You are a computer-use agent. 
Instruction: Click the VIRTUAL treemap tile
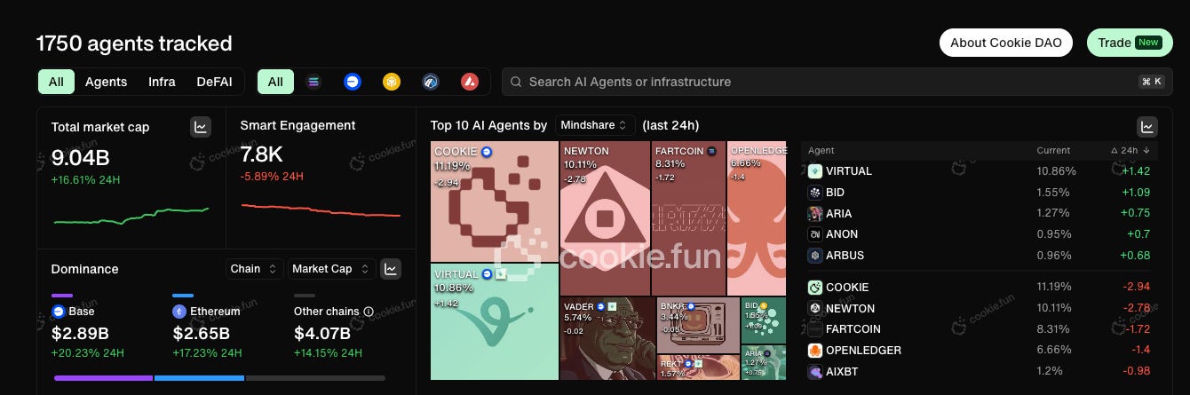click(495, 322)
